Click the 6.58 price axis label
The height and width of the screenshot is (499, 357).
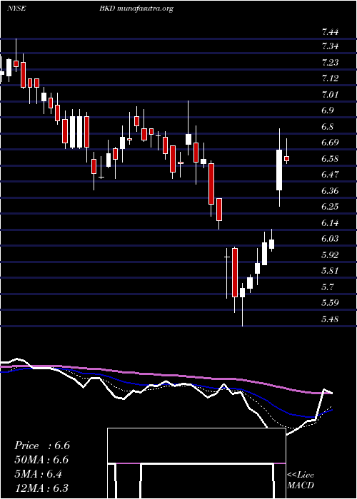(x=330, y=158)
